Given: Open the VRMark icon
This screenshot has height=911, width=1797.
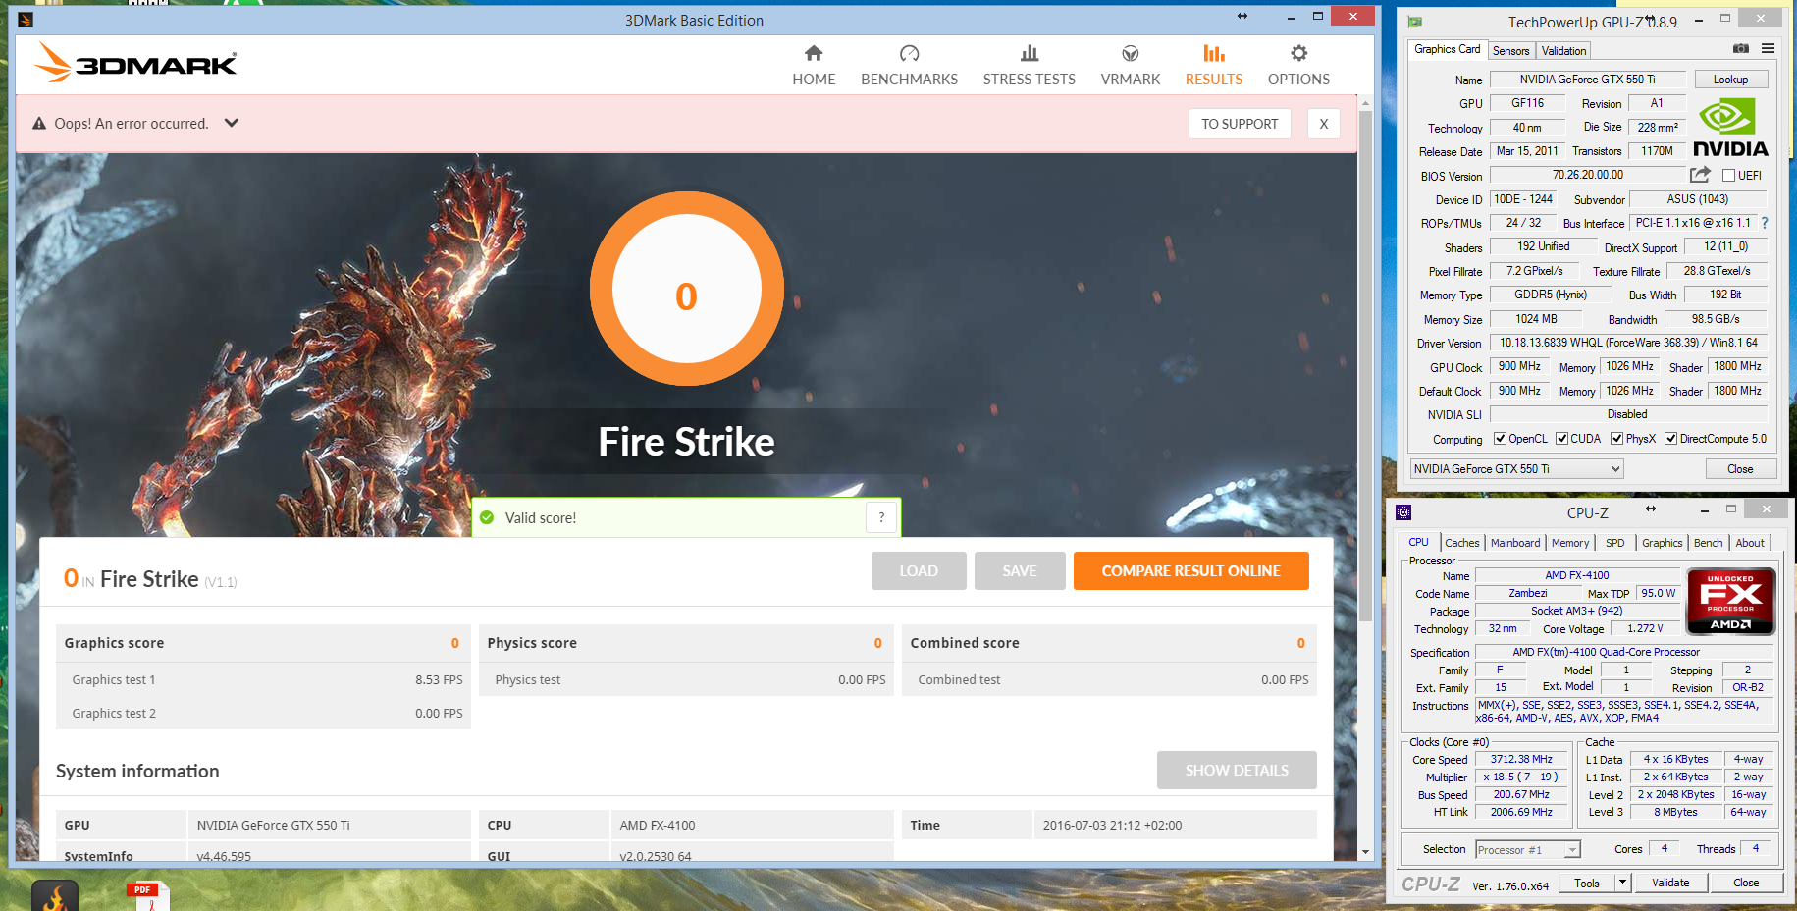Looking at the screenshot, I should [1131, 53].
